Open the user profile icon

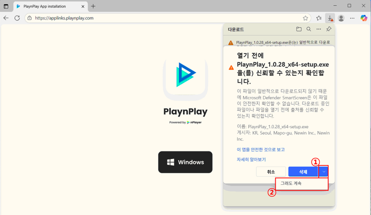click(x=341, y=18)
